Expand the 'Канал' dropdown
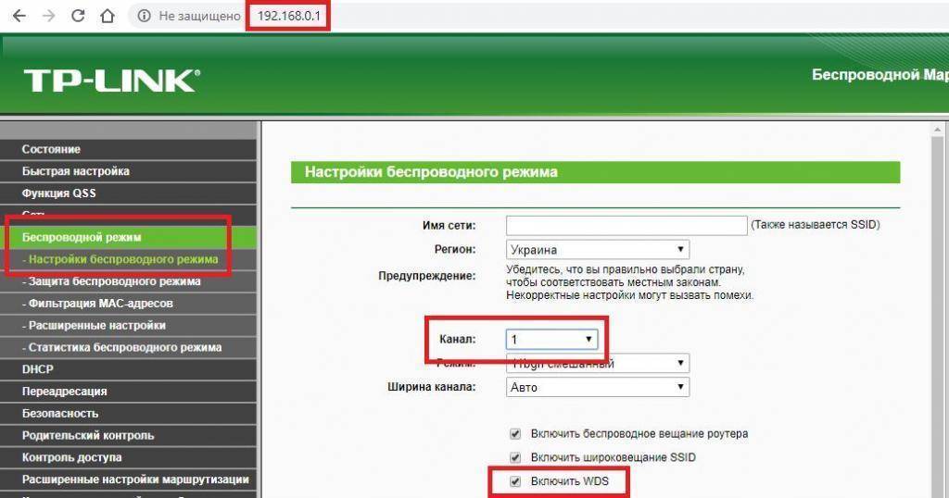Viewport: 949px width, 498px height. (x=552, y=340)
